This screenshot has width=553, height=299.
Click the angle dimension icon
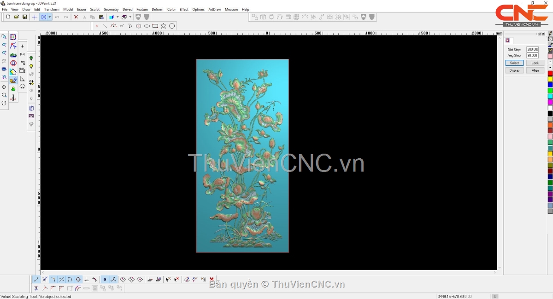pyautogui.click(x=22, y=79)
